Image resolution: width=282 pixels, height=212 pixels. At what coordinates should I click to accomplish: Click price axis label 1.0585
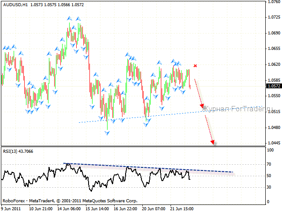[x=274, y=80]
